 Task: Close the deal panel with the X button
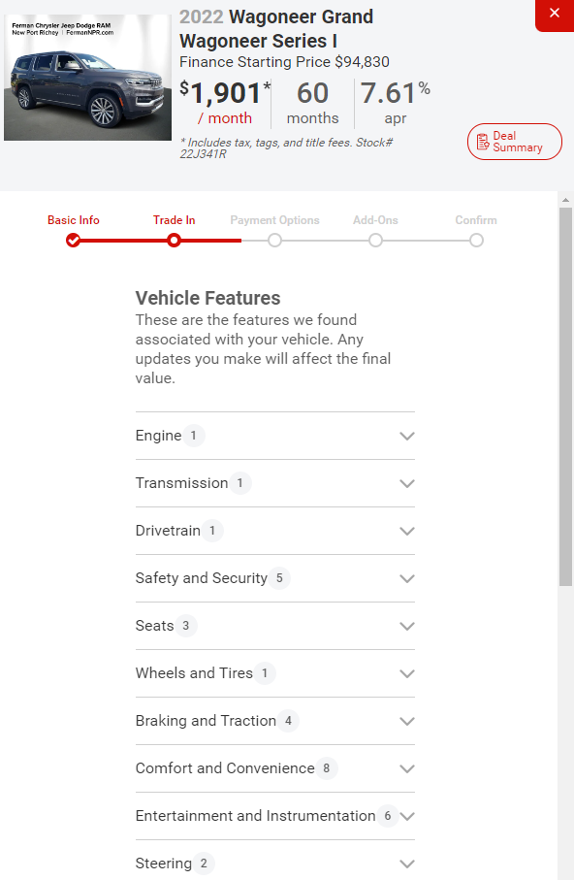(555, 14)
